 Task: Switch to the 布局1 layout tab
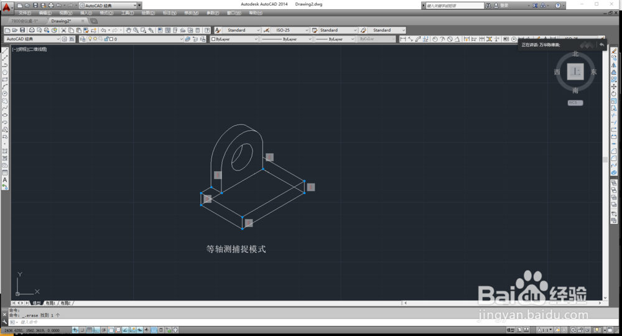pyautogui.click(x=50, y=303)
